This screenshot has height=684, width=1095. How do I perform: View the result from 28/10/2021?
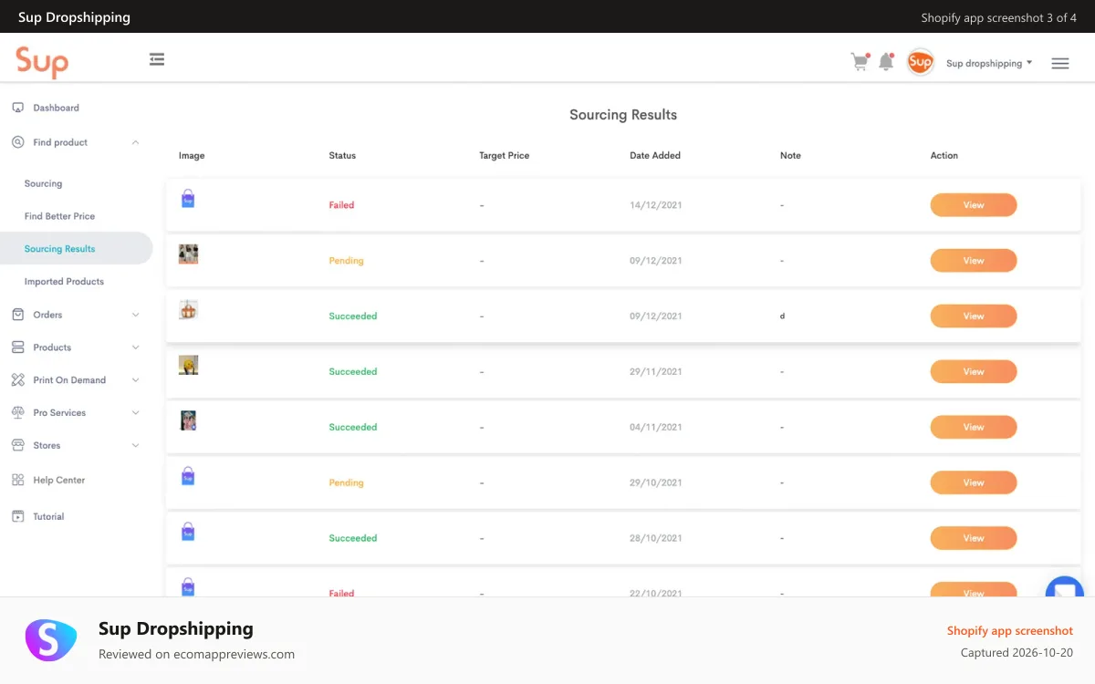pyautogui.click(x=974, y=538)
